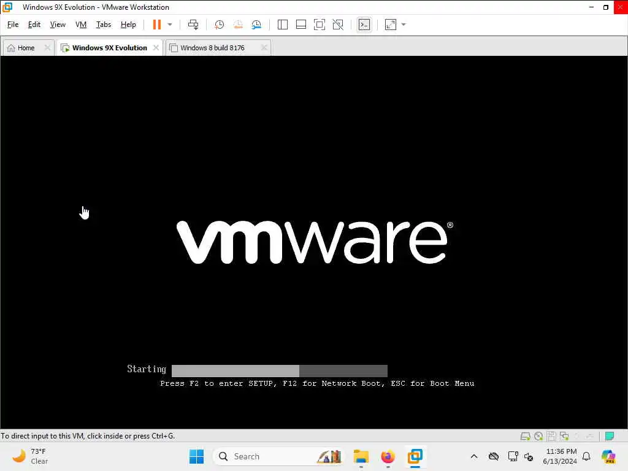Enter full screen mode icon
This screenshot has width=628, height=471.
pos(319,25)
